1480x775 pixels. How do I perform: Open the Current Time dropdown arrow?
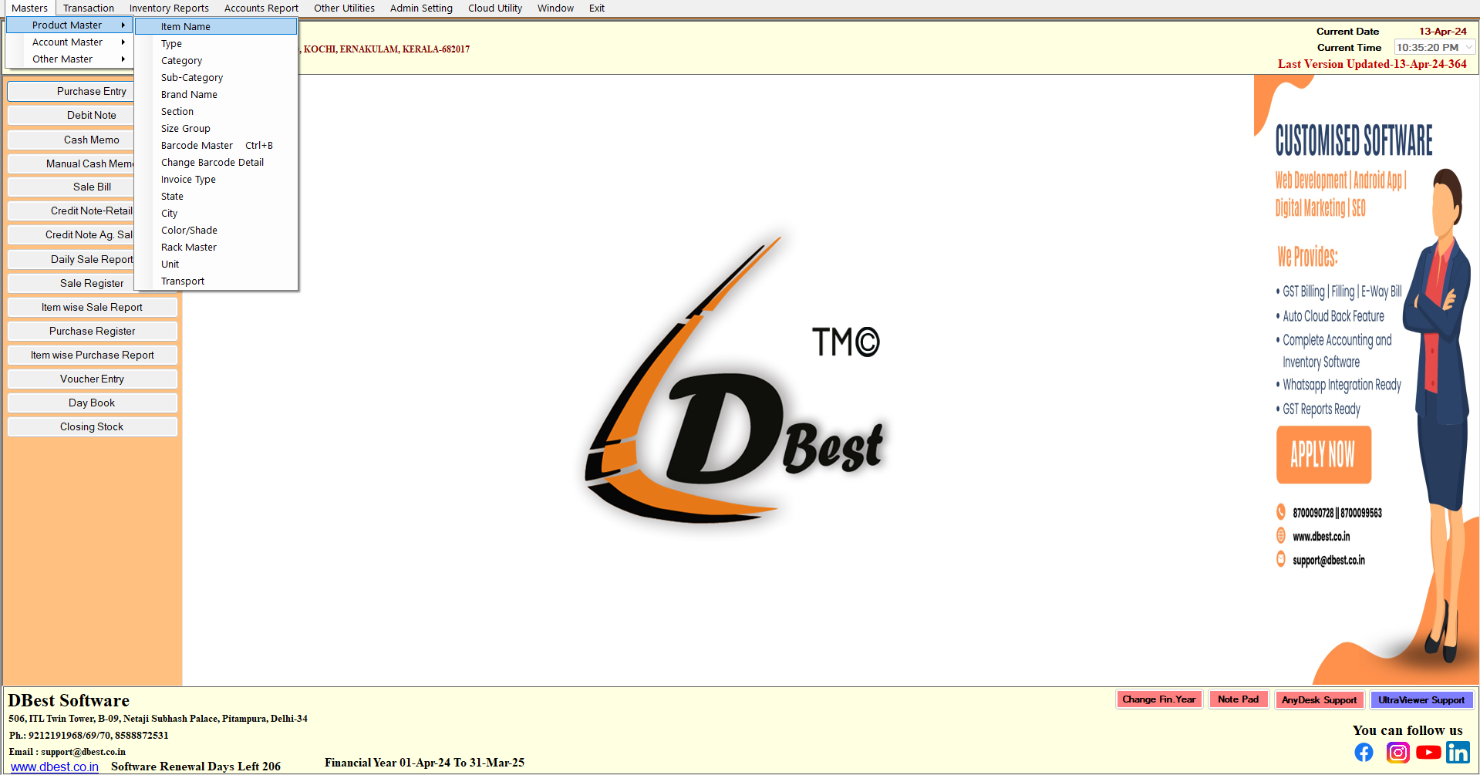pos(1468,48)
